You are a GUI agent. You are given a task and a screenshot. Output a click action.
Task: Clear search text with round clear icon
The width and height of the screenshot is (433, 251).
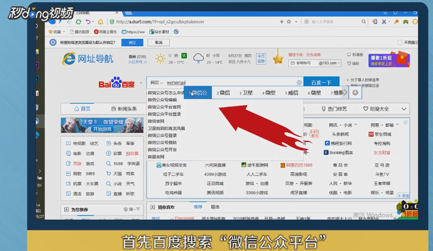click(x=299, y=83)
